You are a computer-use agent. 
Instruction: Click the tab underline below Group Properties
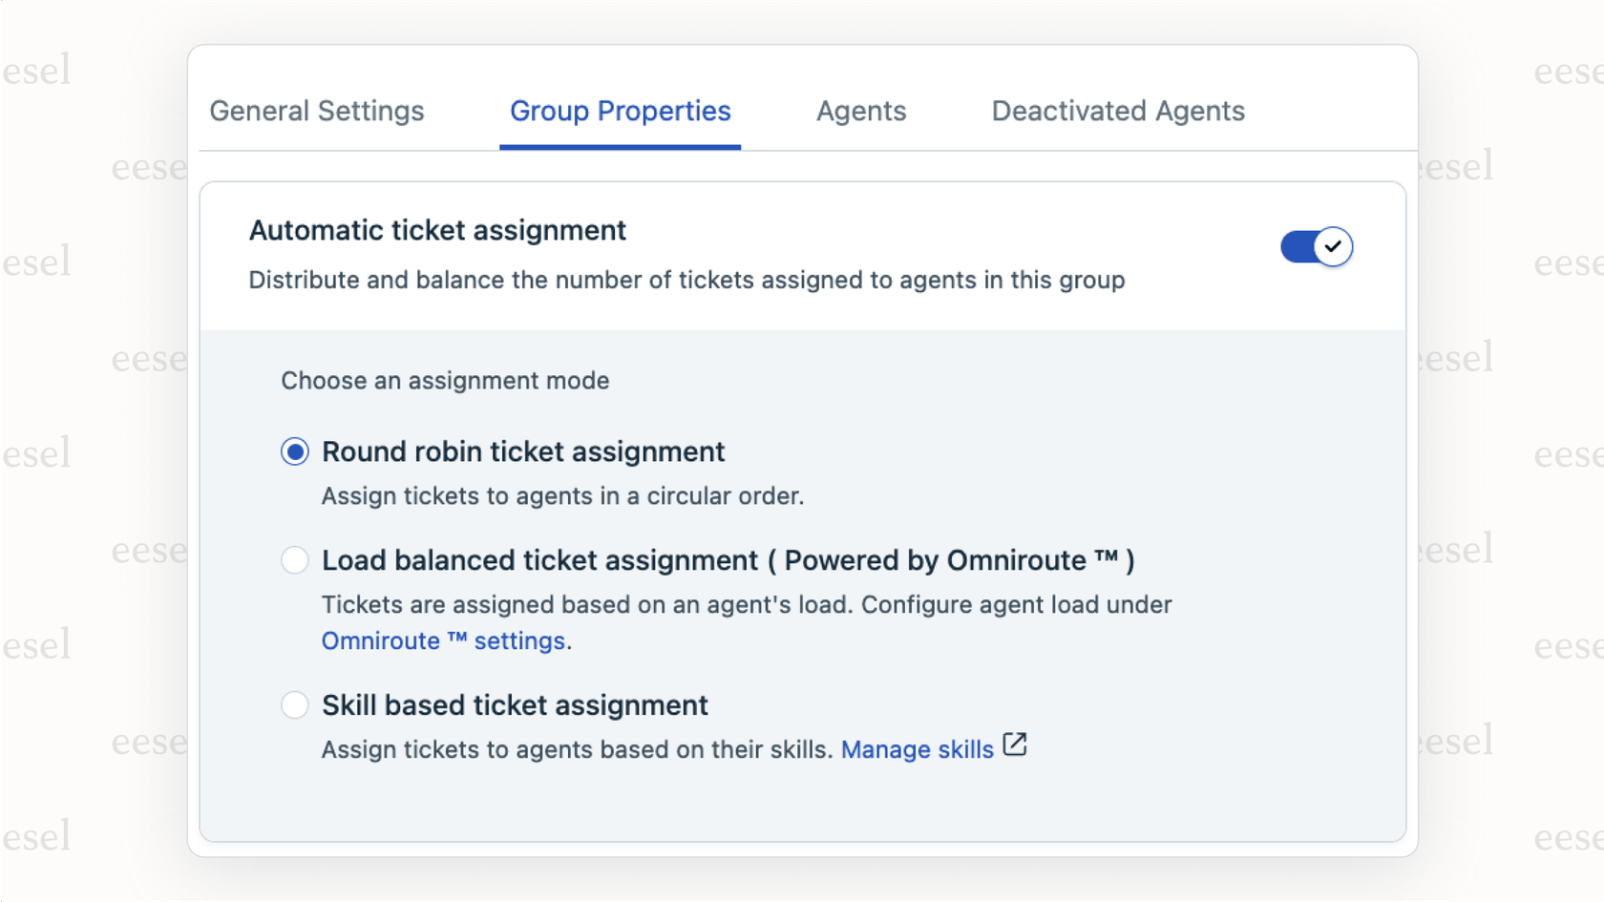point(620,145)
